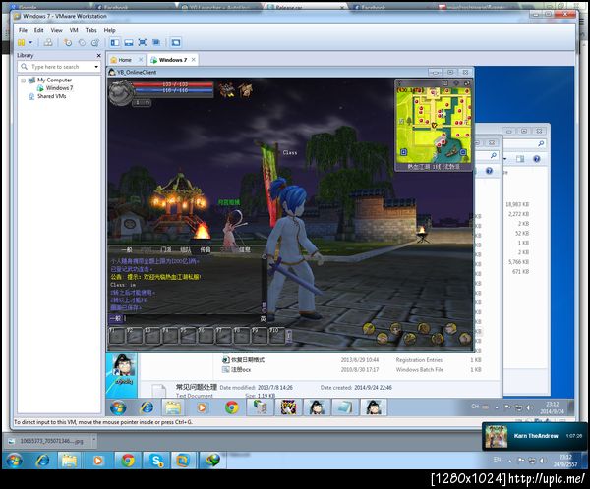Switch to the Home tab
Image resolution: width=590 pixels, height=489 pixels.
pos(125,60)
